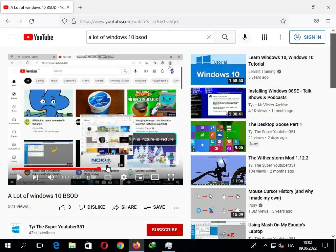Click the red SUBSCRIBE button
This screenshot has width=336, height=252.
coord(165,230)
